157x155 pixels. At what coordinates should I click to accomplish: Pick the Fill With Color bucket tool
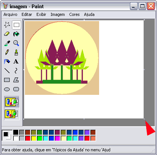click(x=16, y=34)
